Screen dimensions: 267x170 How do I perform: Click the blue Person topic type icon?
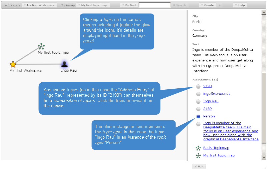(198, 116)
